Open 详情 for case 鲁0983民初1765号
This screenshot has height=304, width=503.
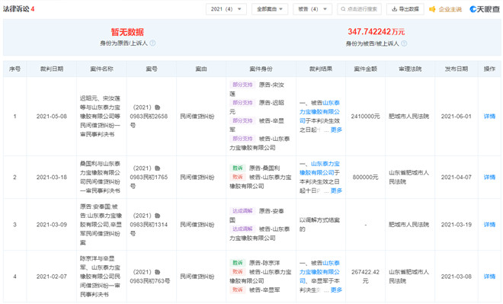pos(489,177)
